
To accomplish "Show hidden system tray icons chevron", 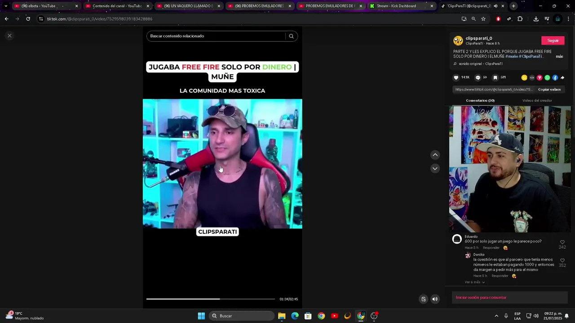I will click(x=496, y=316).
